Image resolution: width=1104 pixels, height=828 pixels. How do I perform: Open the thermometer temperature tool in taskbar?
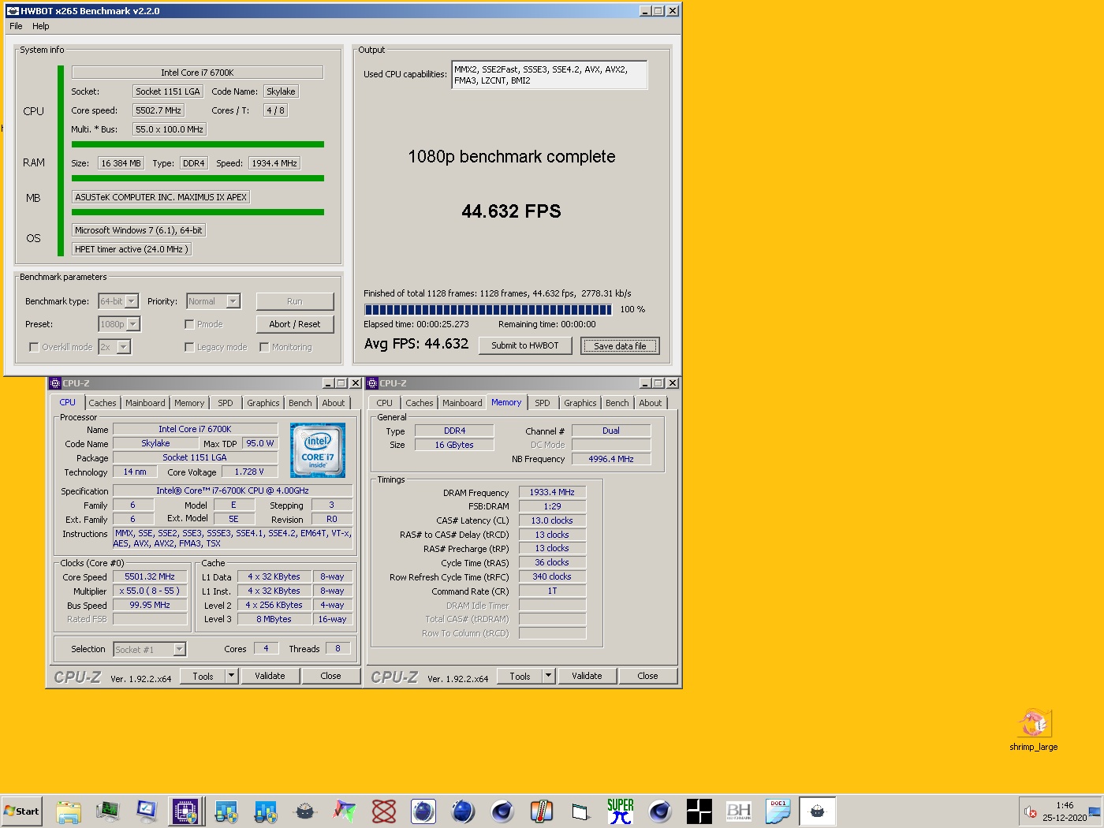click(541, 811)
